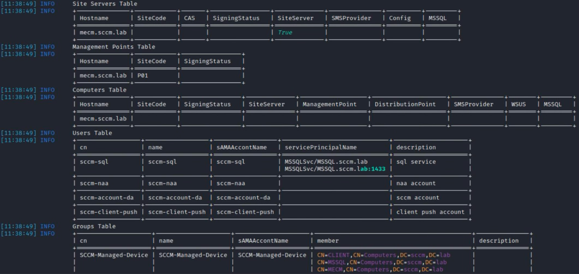Image resolution: width=579 pixels, height=274 pixels.
Task: Select the 'Site Servers Table' heading text
Action: 105,4
